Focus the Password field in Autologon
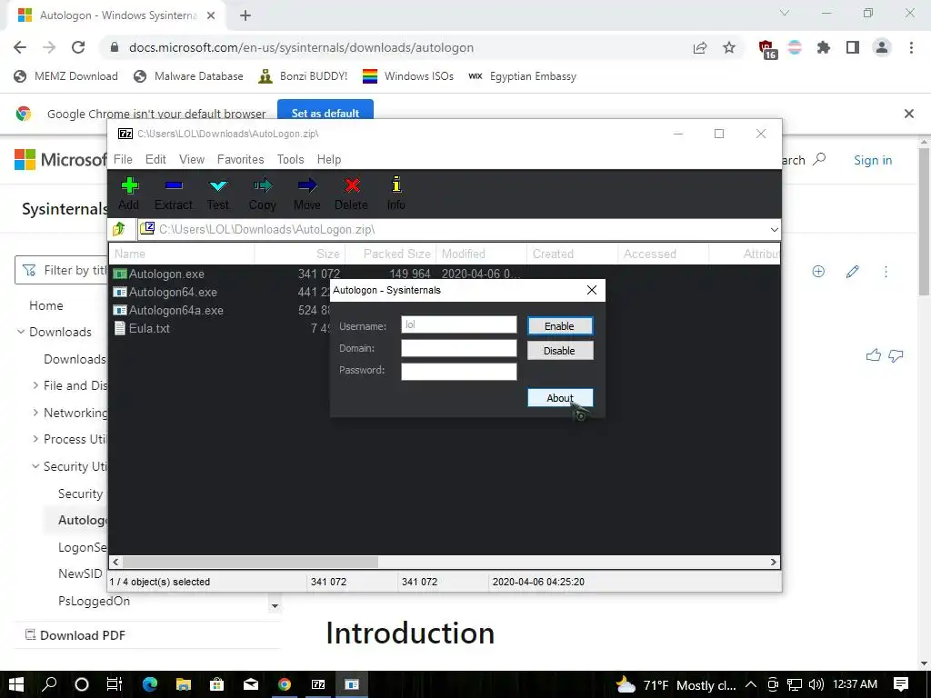The height and width of the screenshot is (698, 931). pos(459,371)
